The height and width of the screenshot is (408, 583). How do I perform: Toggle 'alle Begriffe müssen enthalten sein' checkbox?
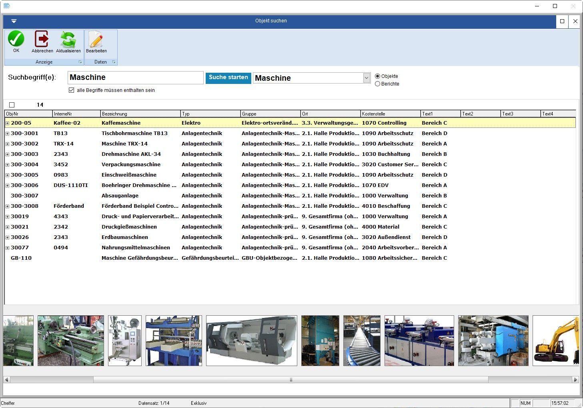(x=72, y=90)
